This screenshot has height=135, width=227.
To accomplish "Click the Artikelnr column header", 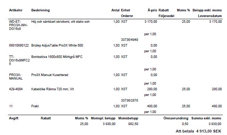I will 16,10.
